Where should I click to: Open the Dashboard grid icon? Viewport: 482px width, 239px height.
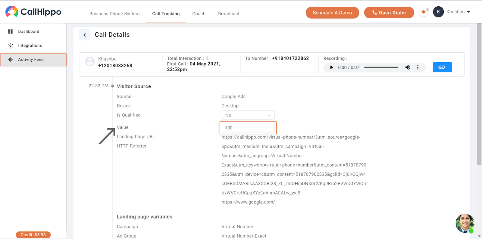(x=11, y=31)
